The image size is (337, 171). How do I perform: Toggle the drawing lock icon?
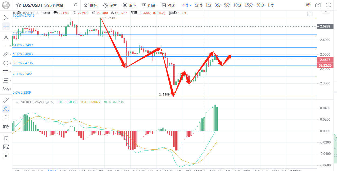coord(6,118)
